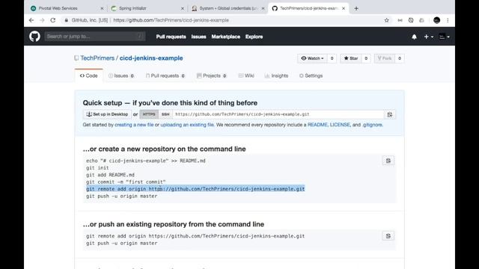Screen dimensions: 479x269
Task: Open the TechPrimers owner link
Action: pos(97,58)
